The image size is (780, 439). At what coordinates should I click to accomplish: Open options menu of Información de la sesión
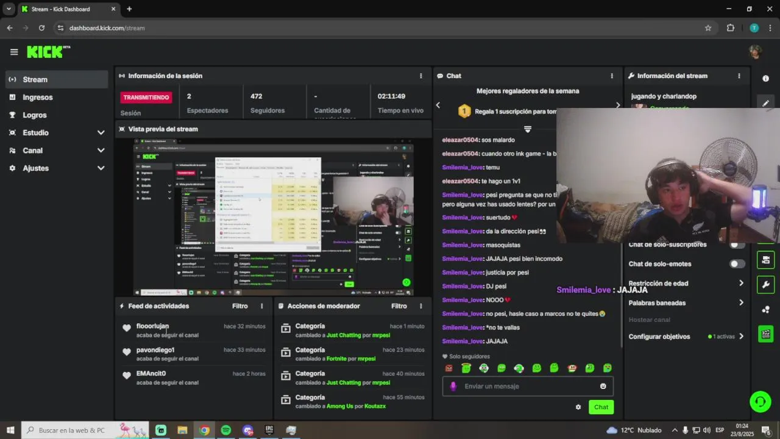pyautogui.click(x=420, y=76)
